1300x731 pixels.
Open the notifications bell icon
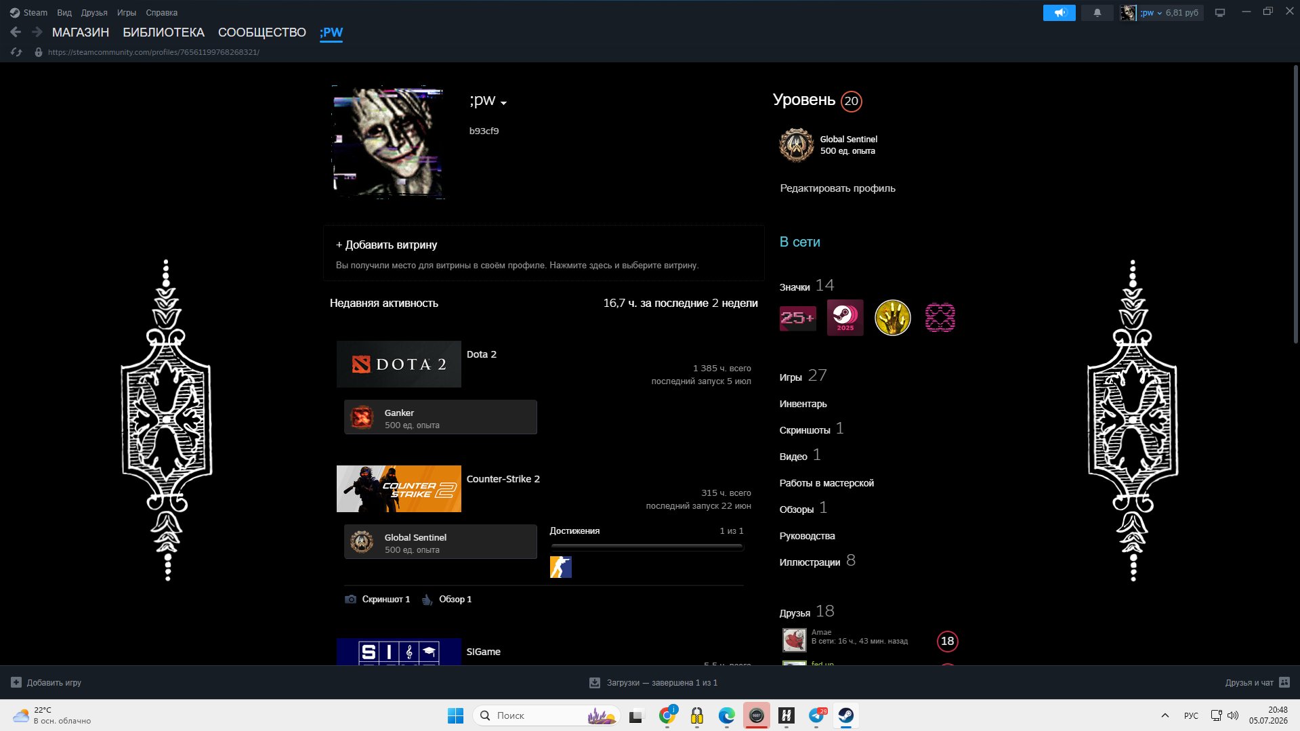pos(1097,13)
